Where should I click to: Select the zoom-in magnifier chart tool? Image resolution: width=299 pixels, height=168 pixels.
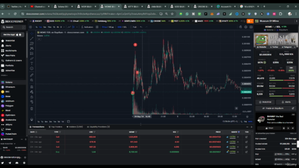32,80
